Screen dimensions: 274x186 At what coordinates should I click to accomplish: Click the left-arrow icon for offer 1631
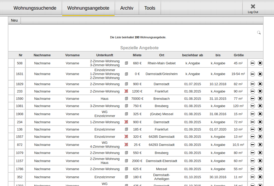point(252,74)
